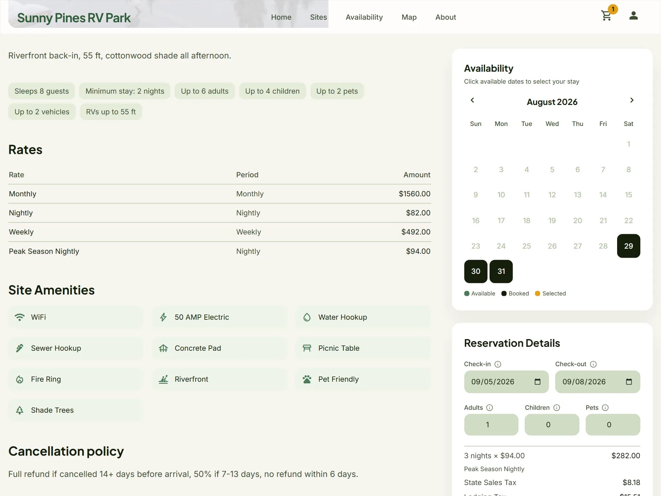Click the Water Hookup droplet icon
The width and height of the screenshot is (661, 496).
coord(307,317)
